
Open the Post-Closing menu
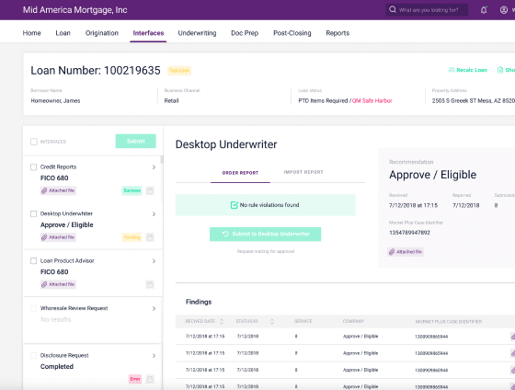(x=292, y=33)
